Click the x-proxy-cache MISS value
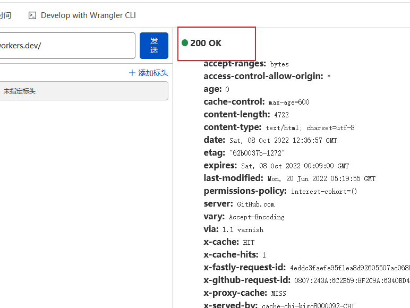The image size is (410, 308). pos(278,294)
